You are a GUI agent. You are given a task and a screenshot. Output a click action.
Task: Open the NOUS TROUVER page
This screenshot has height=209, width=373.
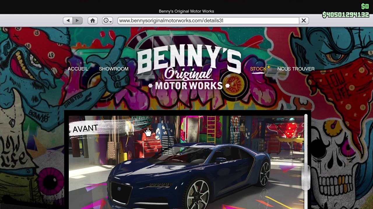coord(296,69)
